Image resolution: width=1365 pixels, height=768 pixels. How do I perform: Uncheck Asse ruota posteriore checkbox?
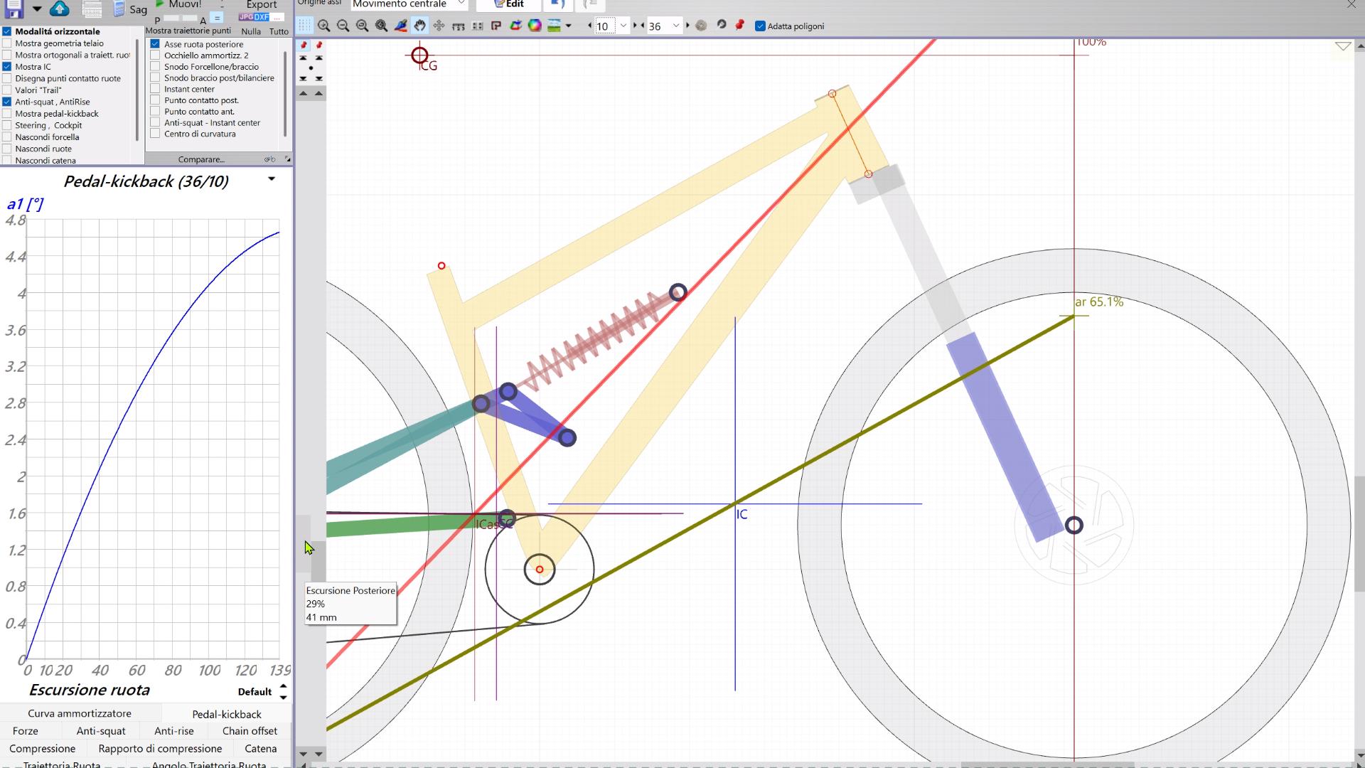[155, 44]
